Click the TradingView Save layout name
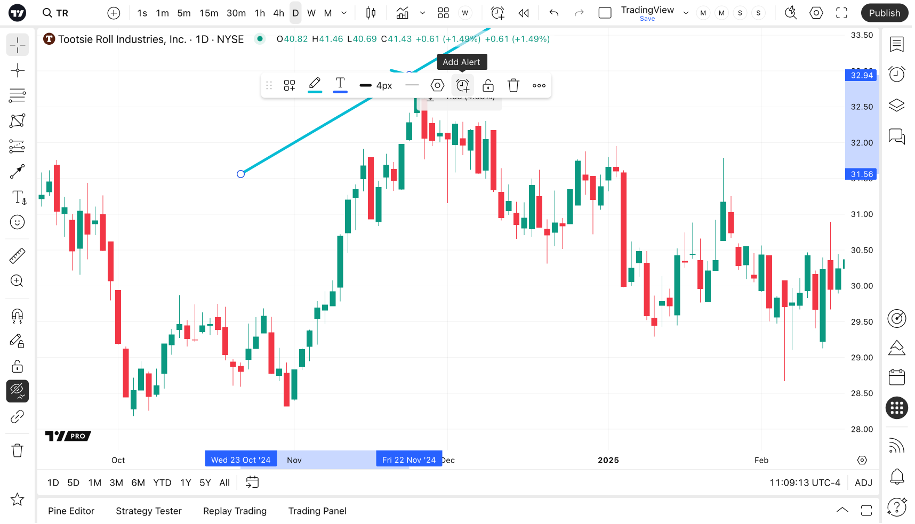 point(647,13)
